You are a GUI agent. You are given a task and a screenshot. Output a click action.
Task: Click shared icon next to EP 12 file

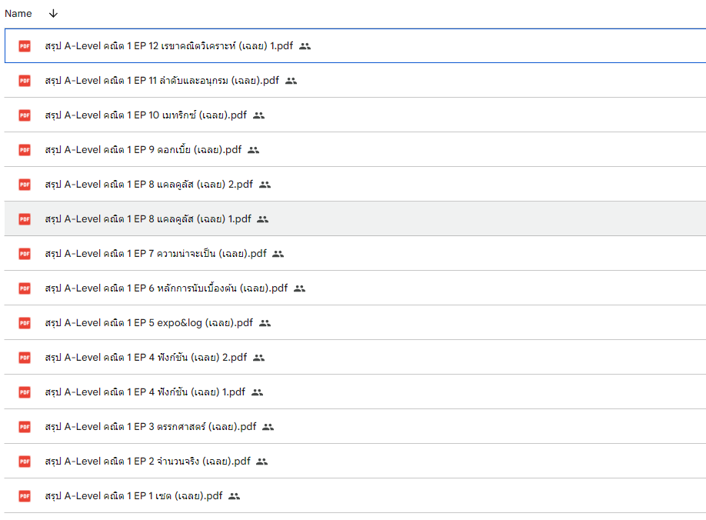coord(305,46)
